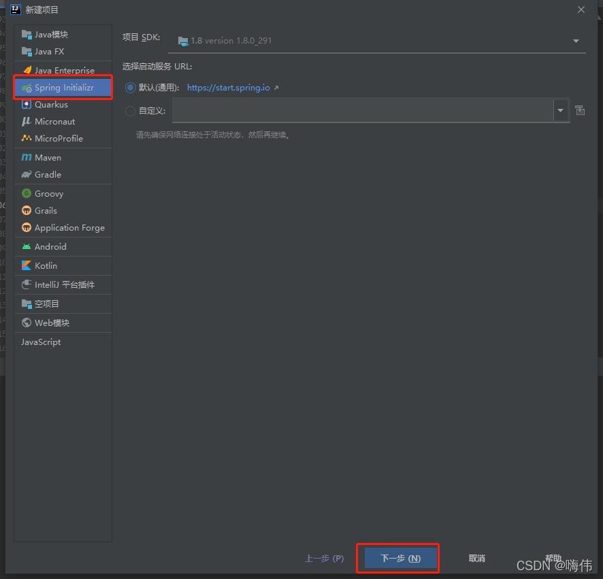Click the IntelliJ IDEA logo in title bar
Image resolution: width=603 pixels, height=579 pixels.
16,10
